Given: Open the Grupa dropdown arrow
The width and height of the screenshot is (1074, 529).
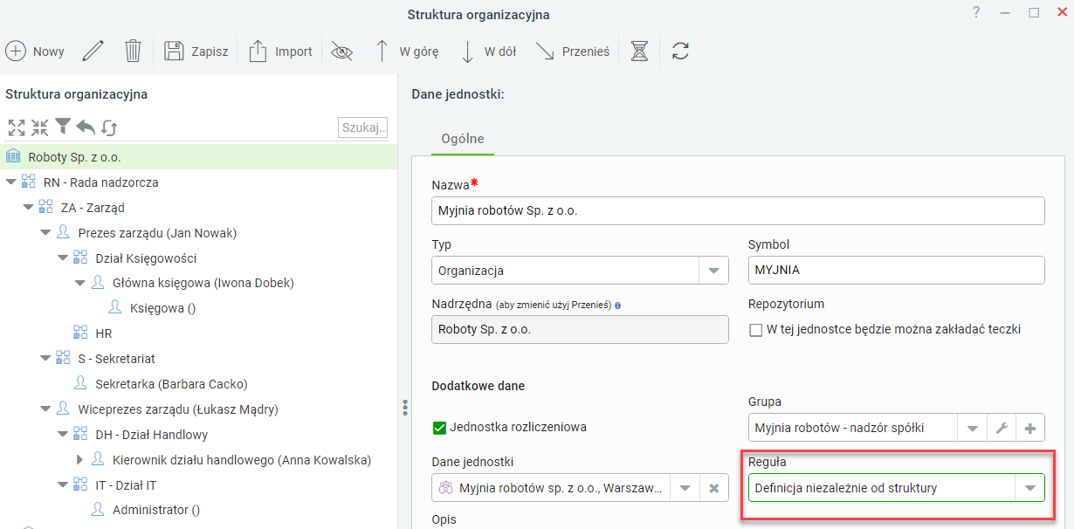Looking at the screenshot, I should click(972, 428).
